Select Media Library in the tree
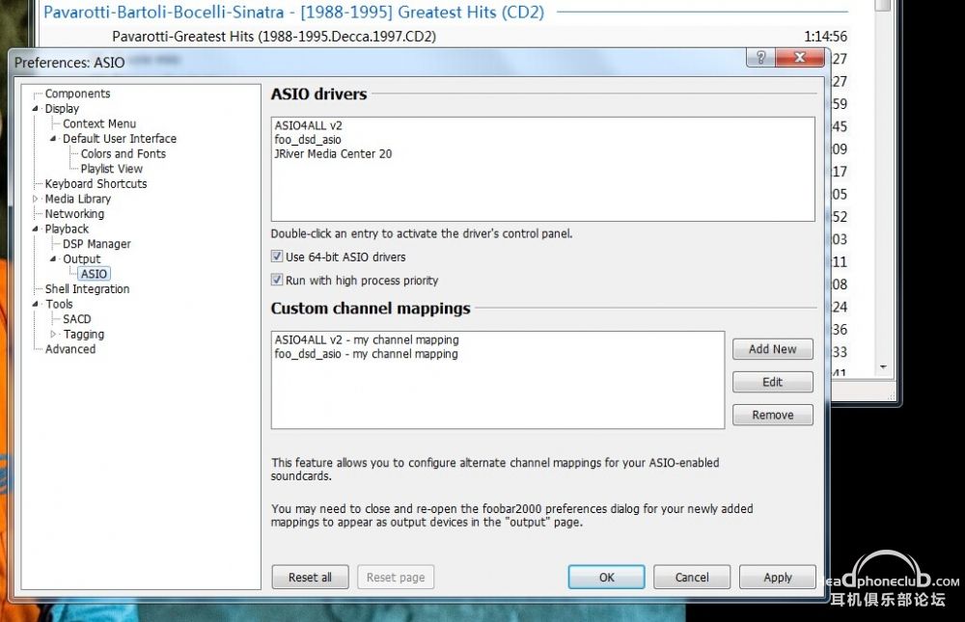Screen dimensions: 965x622 [x=78, y=200]
